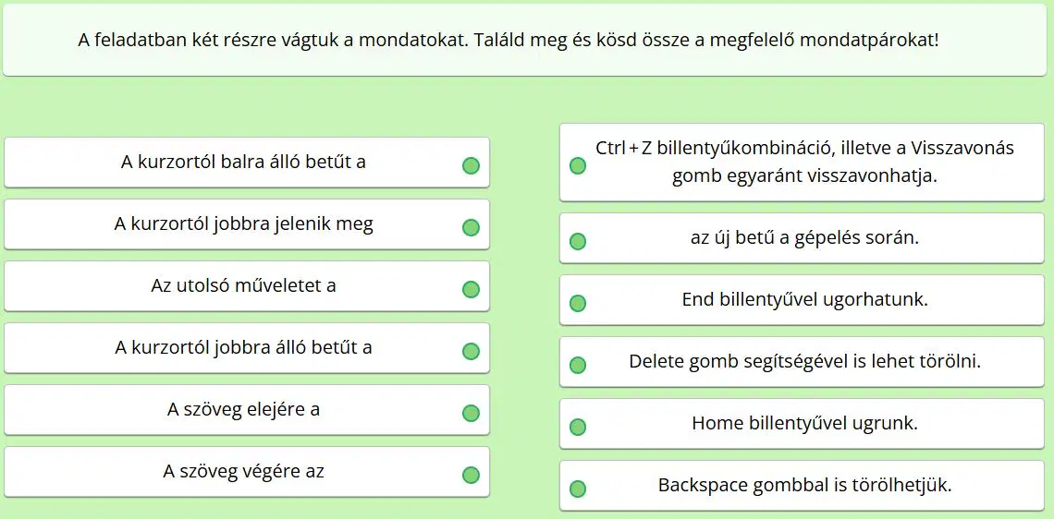Click the 'Backspace gombbal is törölhetjük.' card text

click(x=804, y=485)
